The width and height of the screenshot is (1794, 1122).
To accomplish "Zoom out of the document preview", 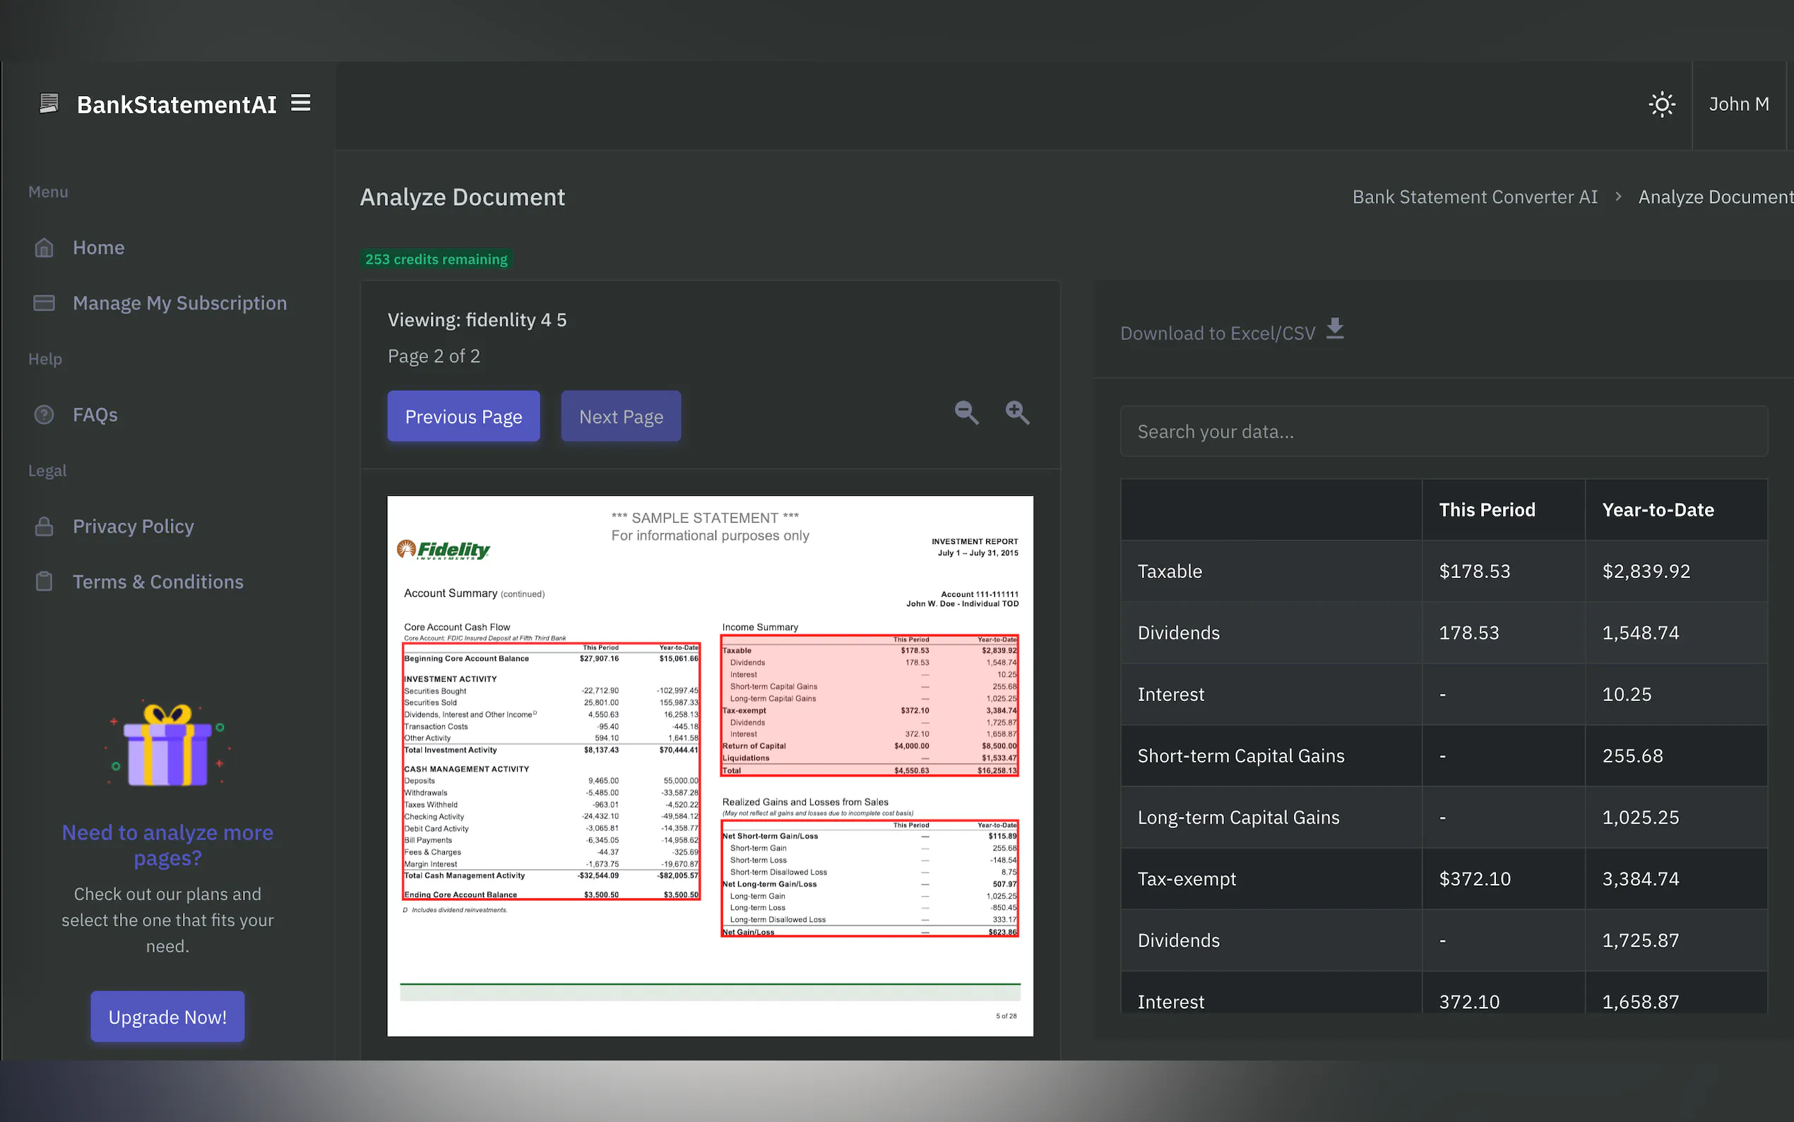I will pos(965,413).
